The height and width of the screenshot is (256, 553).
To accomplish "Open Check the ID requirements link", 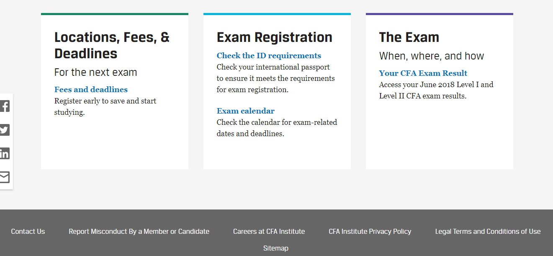I will [x=269, y=56].
